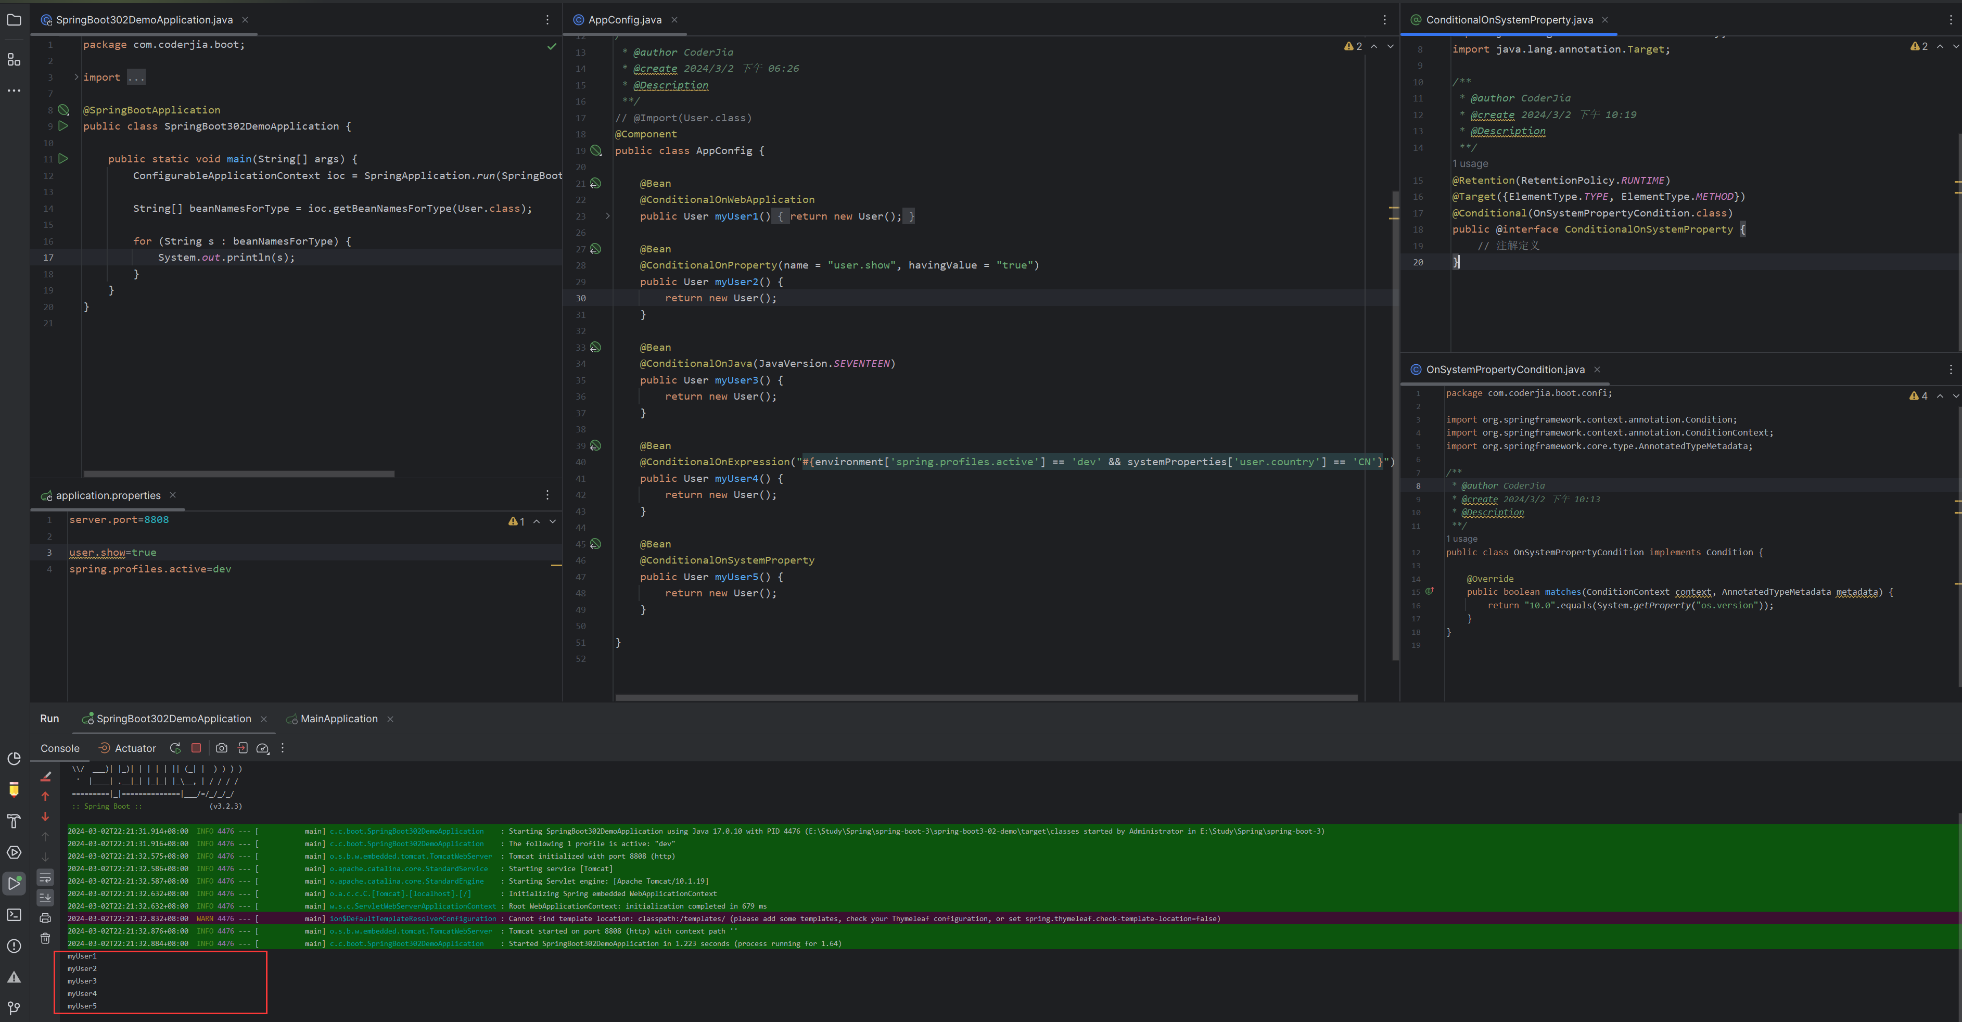Go to previous problem in OnSystemPropertyCondition.java
This screenshot has height=1022, width=1962.
pos(1940,396)
